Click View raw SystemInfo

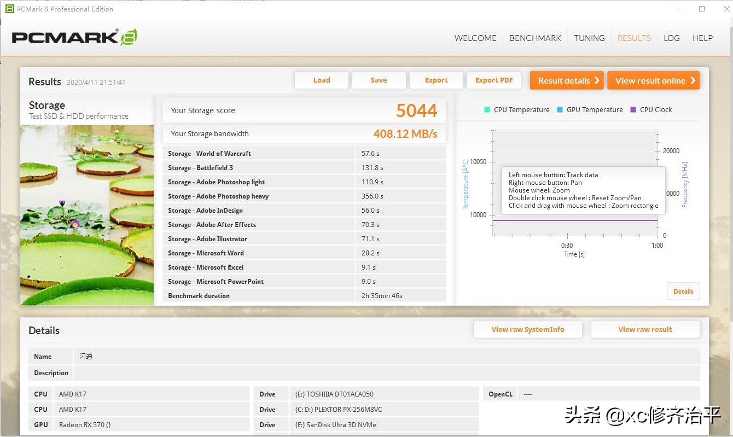[x=527, y=329]
